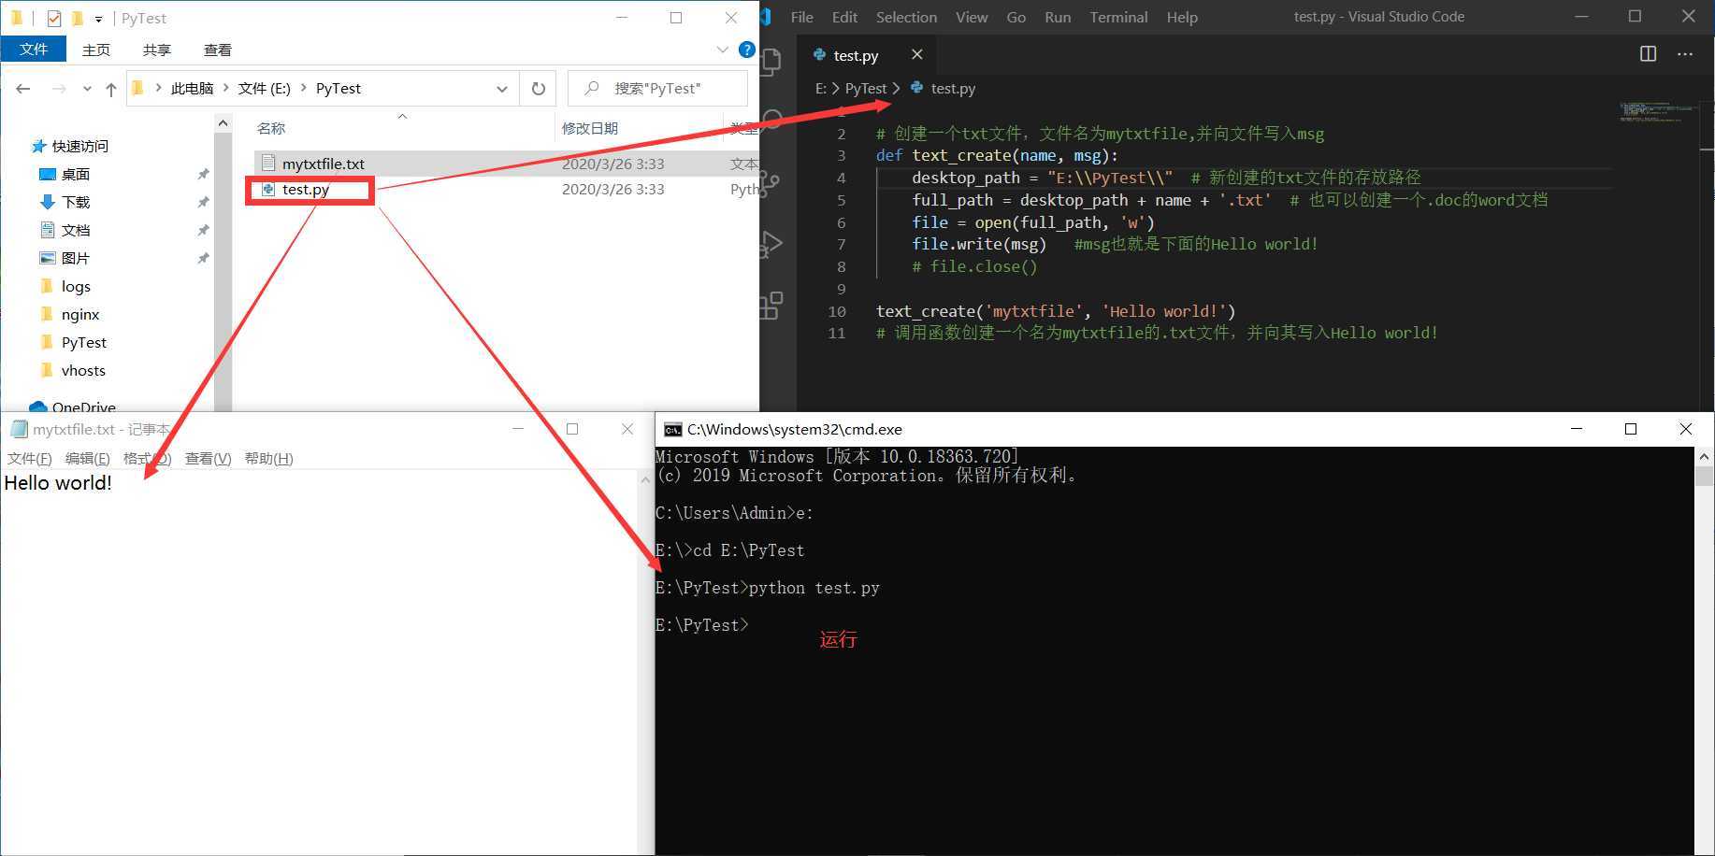Expand chevron after 此电脑 in path
The height and width of the screenshot is (856, 1715).
[225, 88]
